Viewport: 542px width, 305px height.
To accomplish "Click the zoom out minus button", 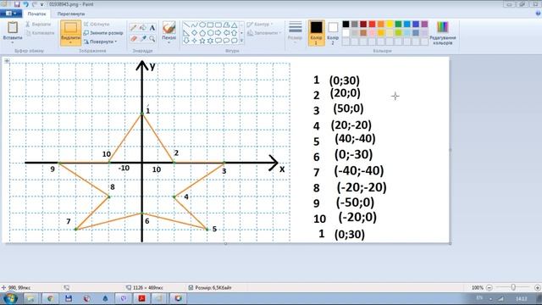I will pos(489,287).
